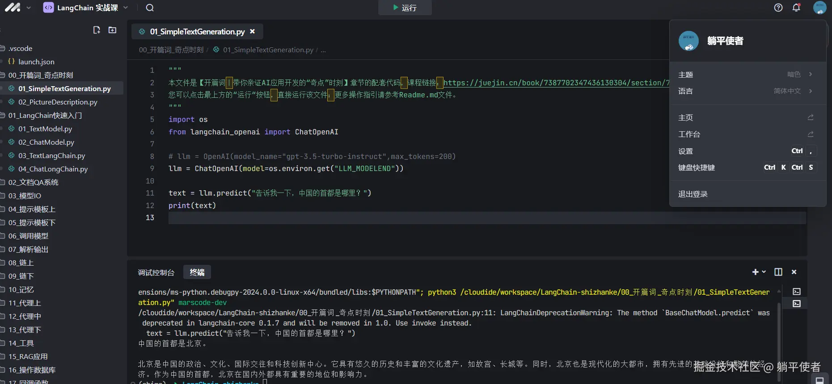The height and width of the screenshot is (384, 832).
Task: Split the terminal panel
Action: point(778,272)
